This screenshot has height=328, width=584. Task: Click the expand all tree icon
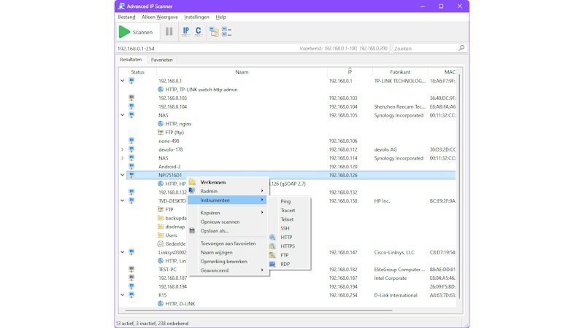(x=214, y=32)
